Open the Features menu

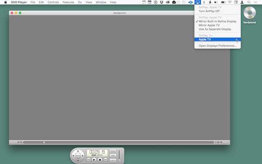69,2
